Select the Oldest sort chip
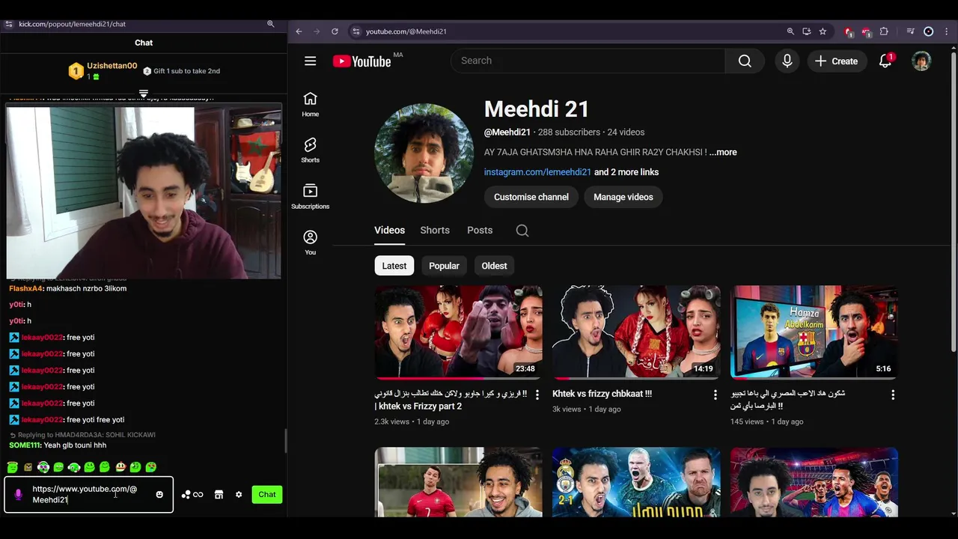The height and width of the screenshot is (539, 958). tap(494, 266)
